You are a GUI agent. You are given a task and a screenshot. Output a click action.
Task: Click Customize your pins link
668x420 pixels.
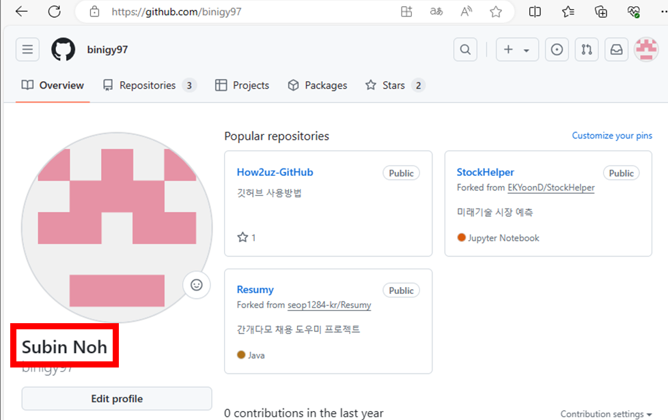pos(612,136)
